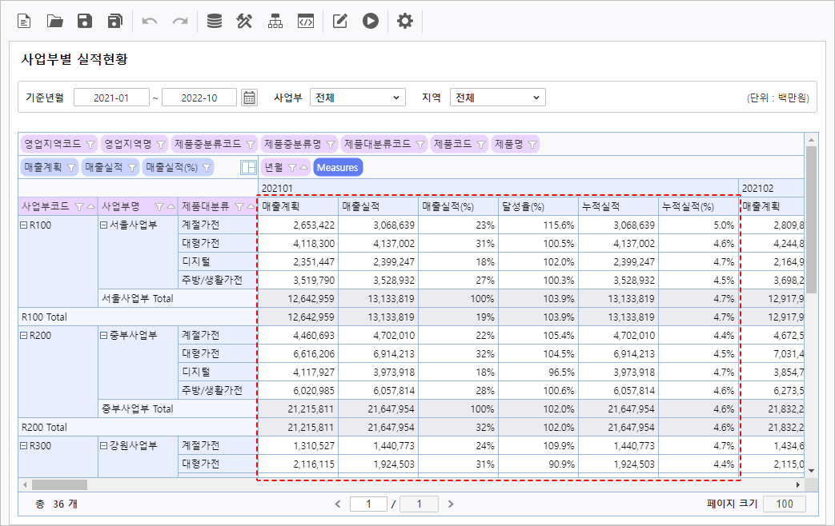The width and height of the screenshot is (835, 526).
Task: Toggle filter on 매출계획 measure chip
Action: click(70, 167)
